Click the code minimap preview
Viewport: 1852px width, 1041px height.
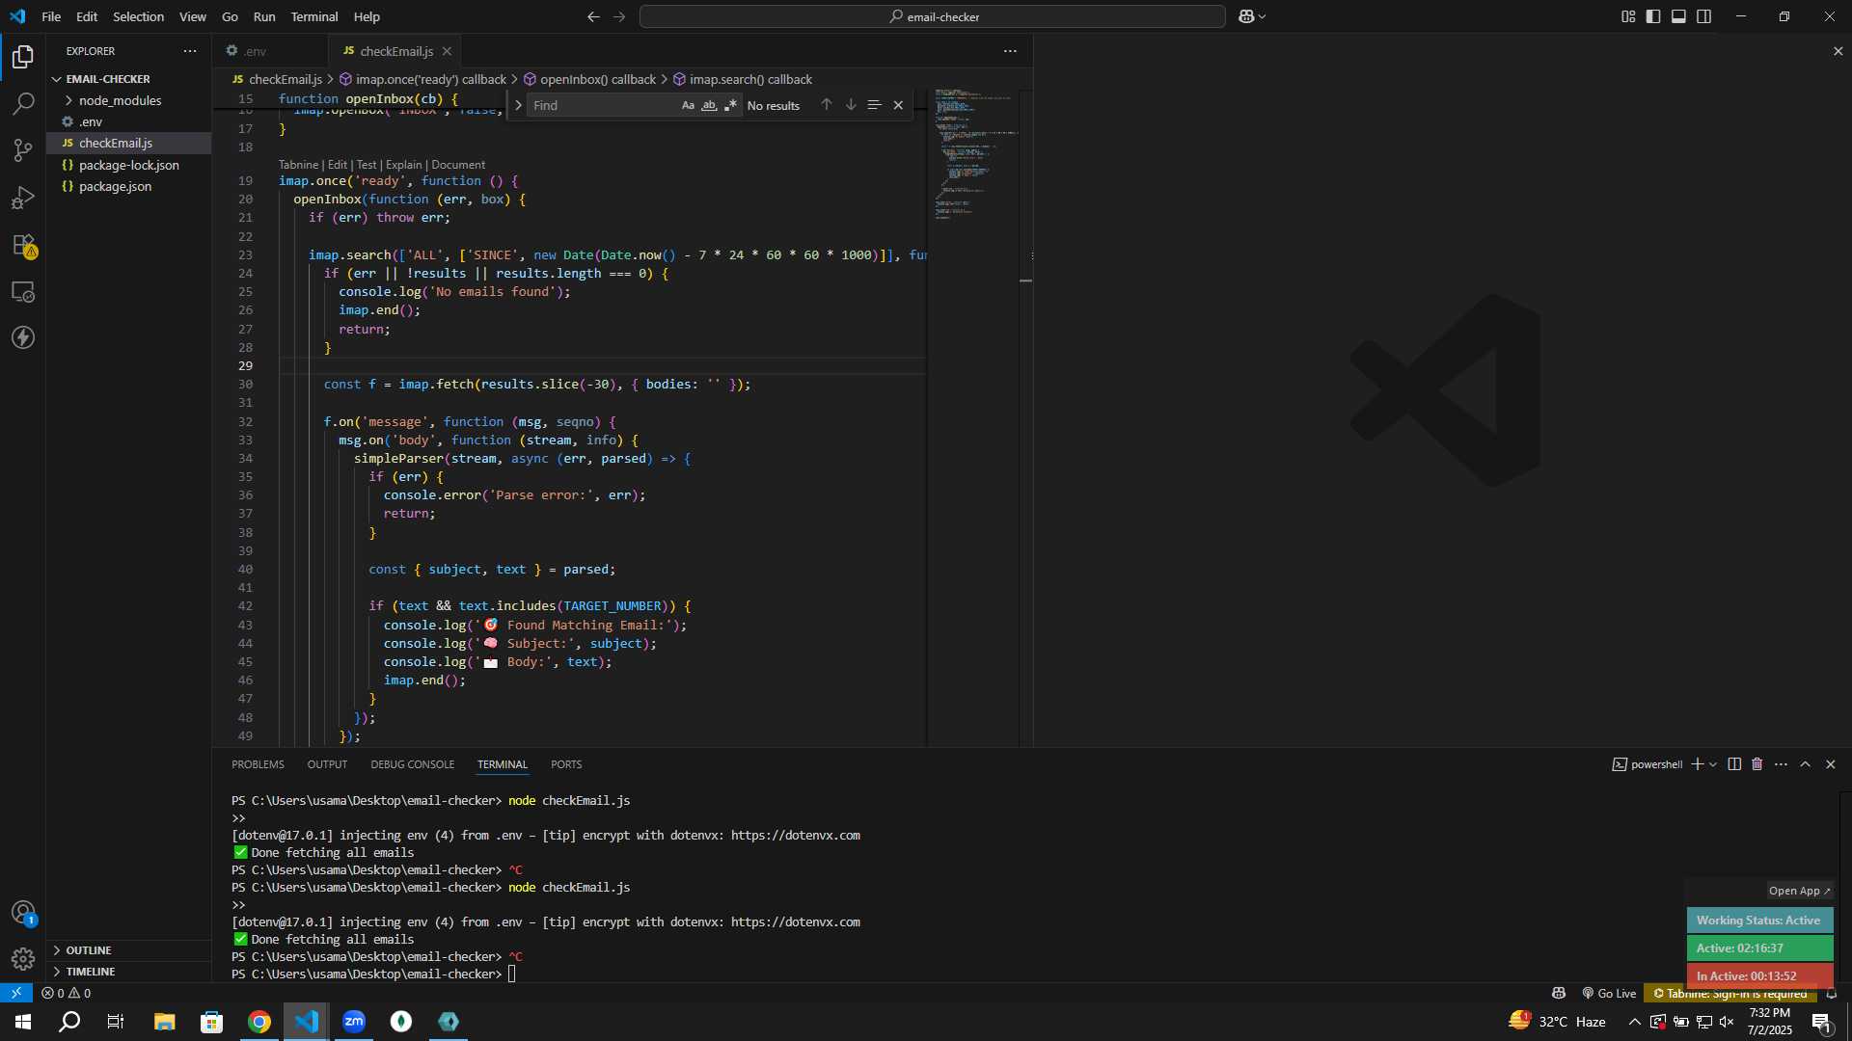pyautogui.click(x=974, y=154)
